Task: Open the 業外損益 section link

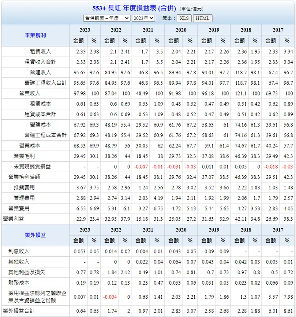Action: pos(36,235)
